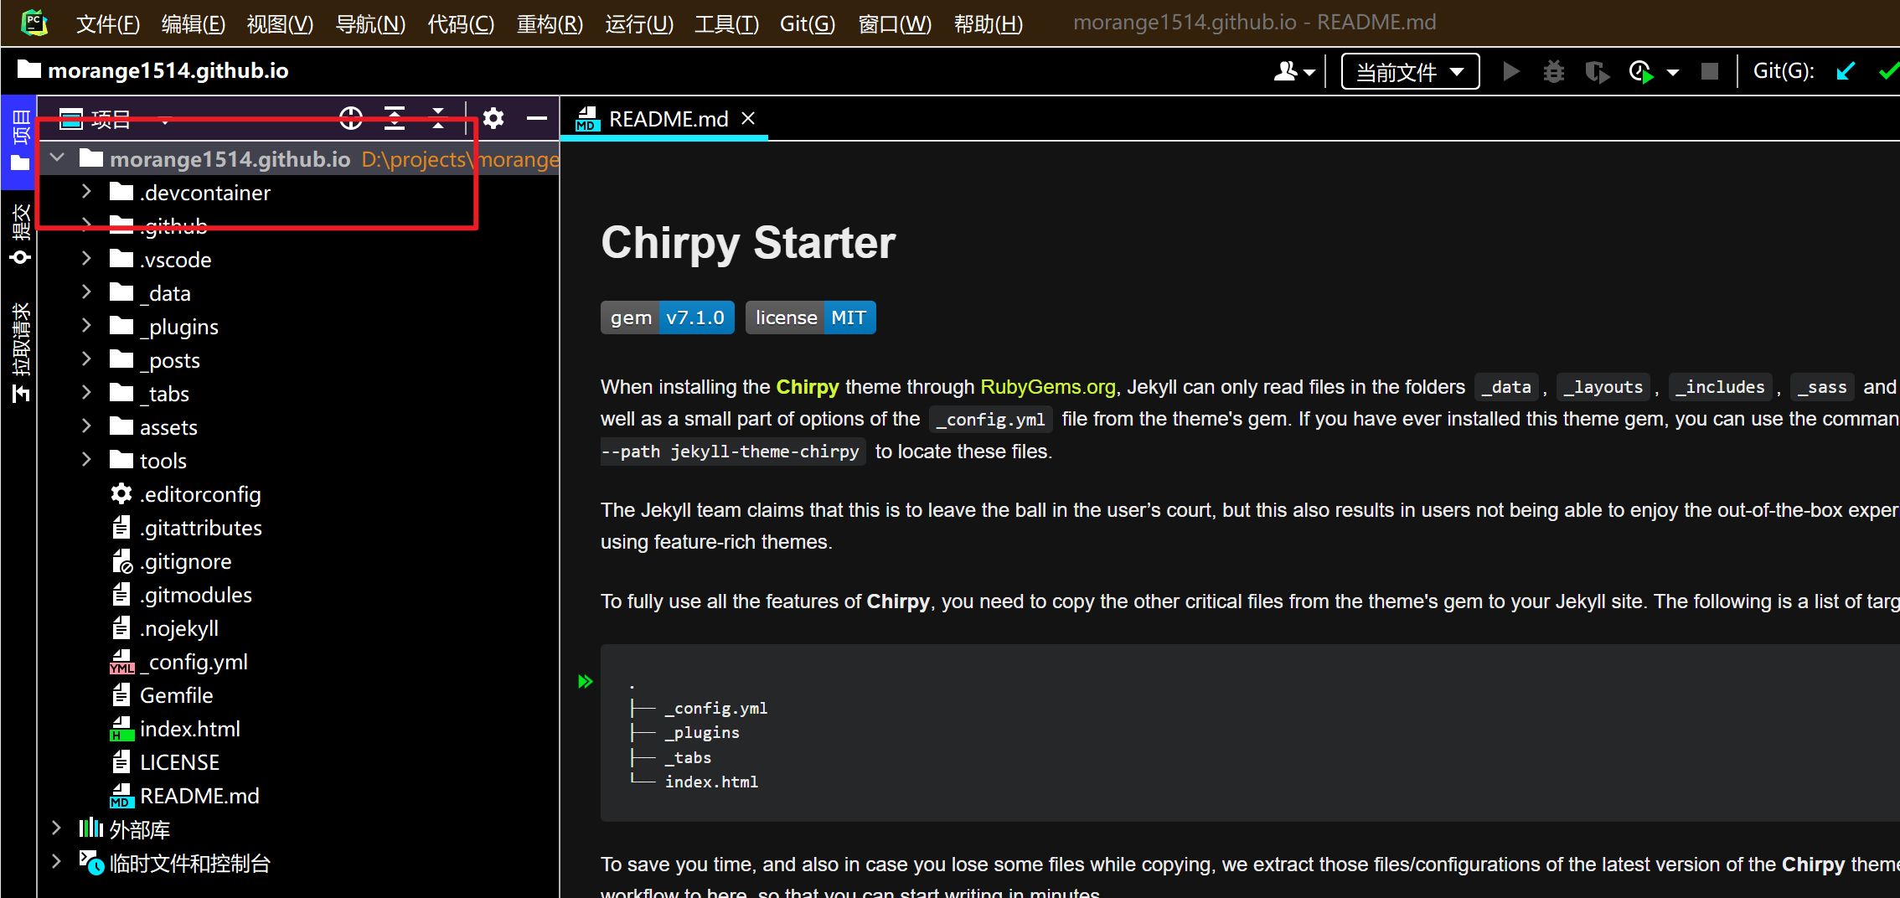
Task: Click the Debug bug icon
Action: [1554, 72]
